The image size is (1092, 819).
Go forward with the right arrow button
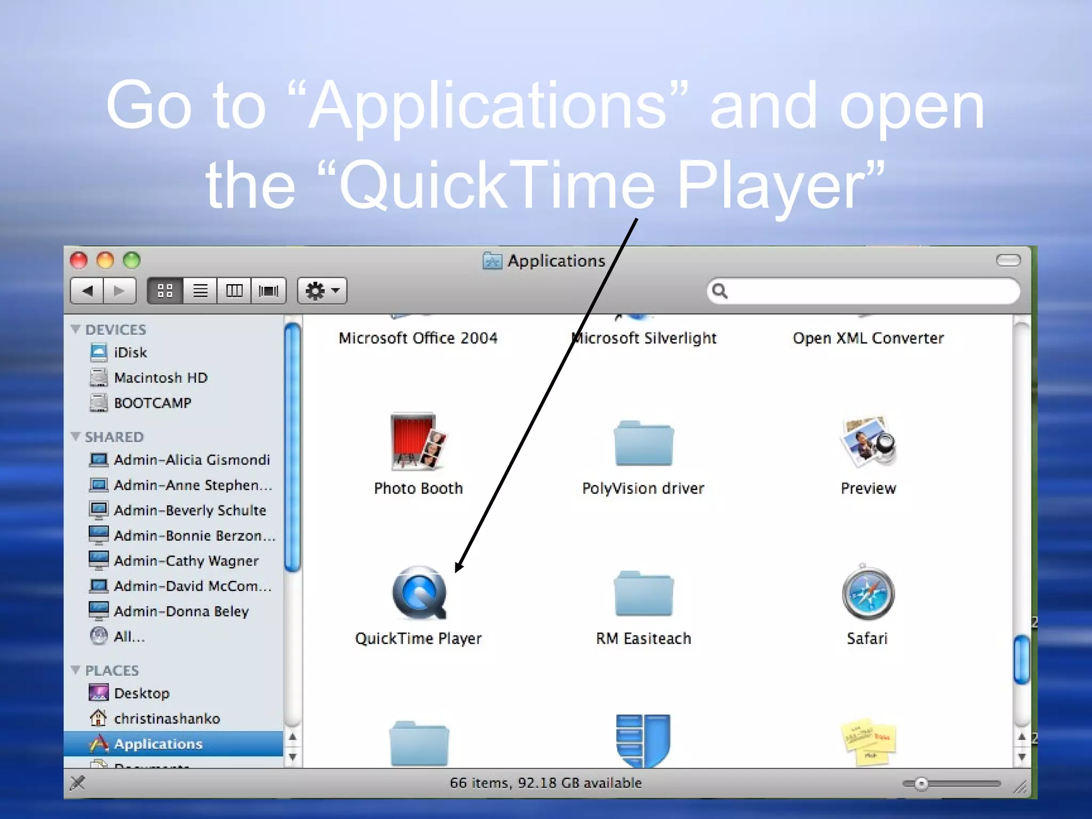click(x=120, y=291)
